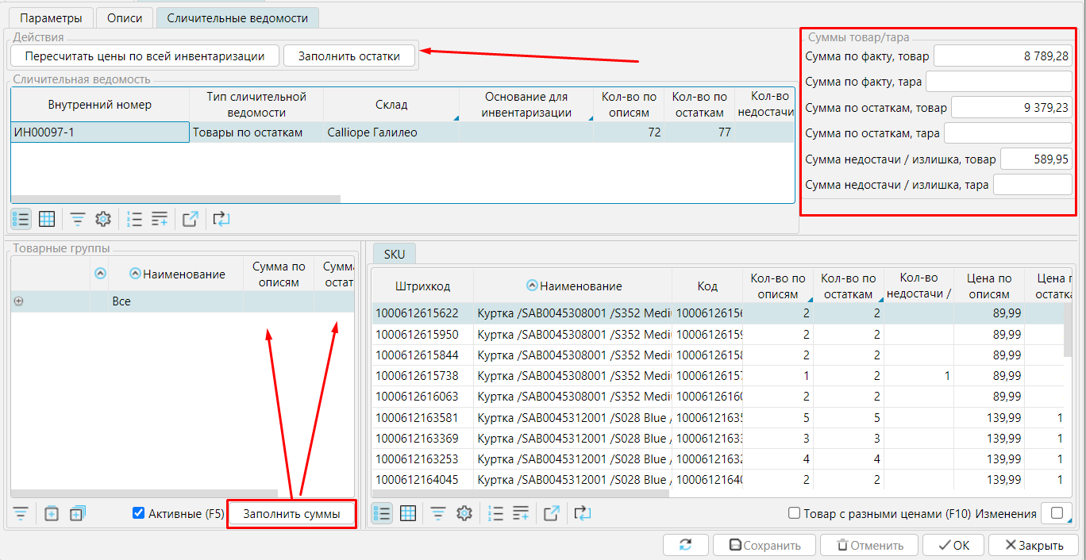Screen dimensions: 1086x560
Task: Click filter icon in Товарные группы panel
Action: pos(21,514)
